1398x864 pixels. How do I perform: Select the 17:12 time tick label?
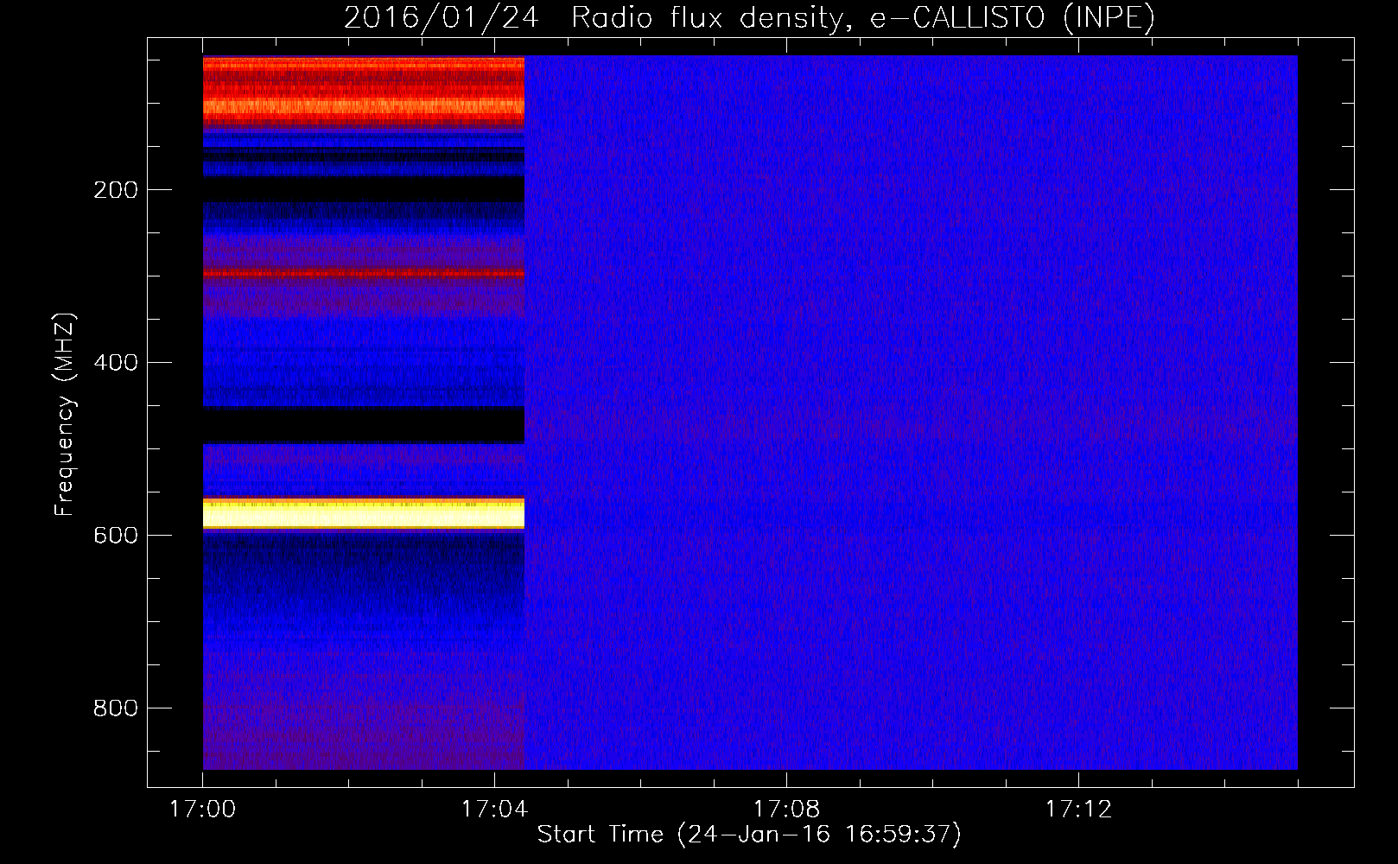coord(1078,810)
